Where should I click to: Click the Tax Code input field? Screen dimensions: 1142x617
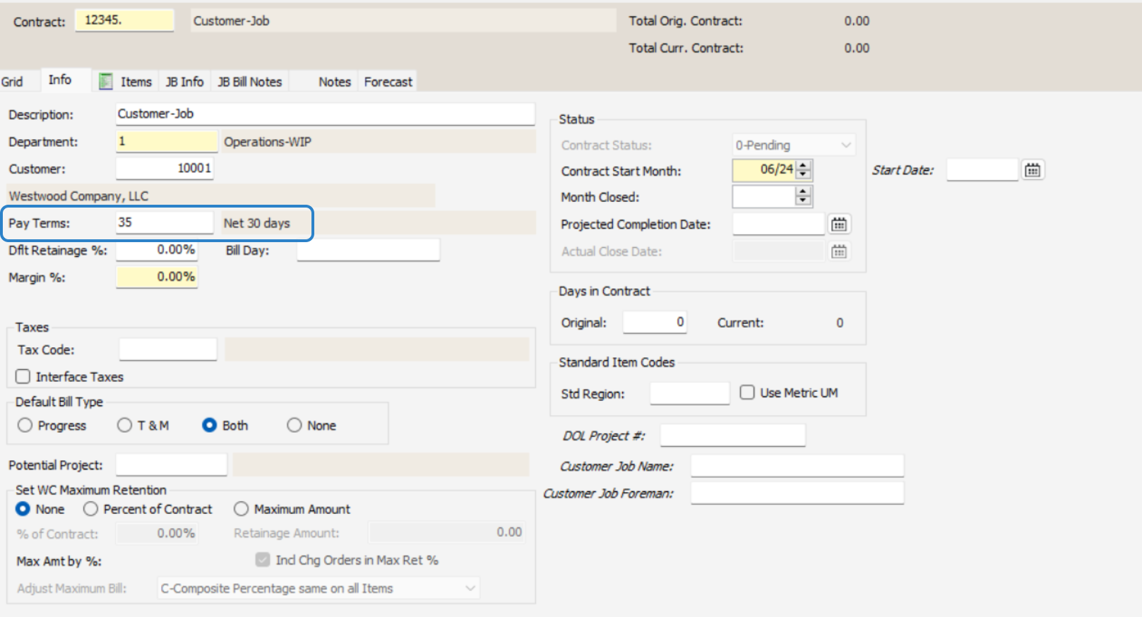coord(168,349)
